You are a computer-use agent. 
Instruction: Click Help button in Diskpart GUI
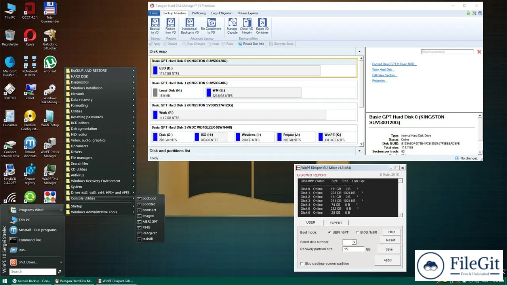click(391, 232)
